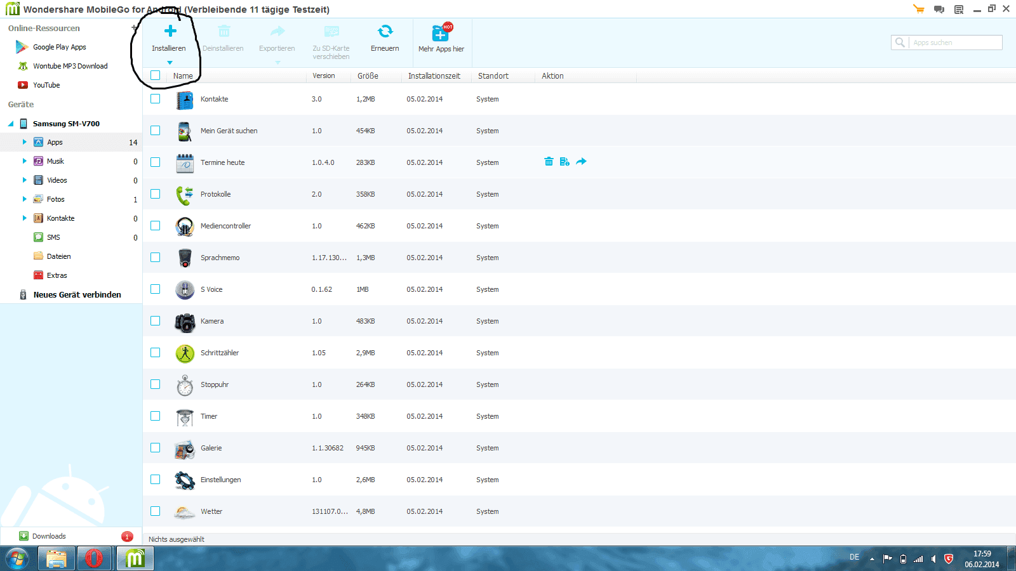Image resolution: width=1016 pixels, height=571 pixels.
Task: Click the menu list icon in title bar
Action: [x=959, y=9]
